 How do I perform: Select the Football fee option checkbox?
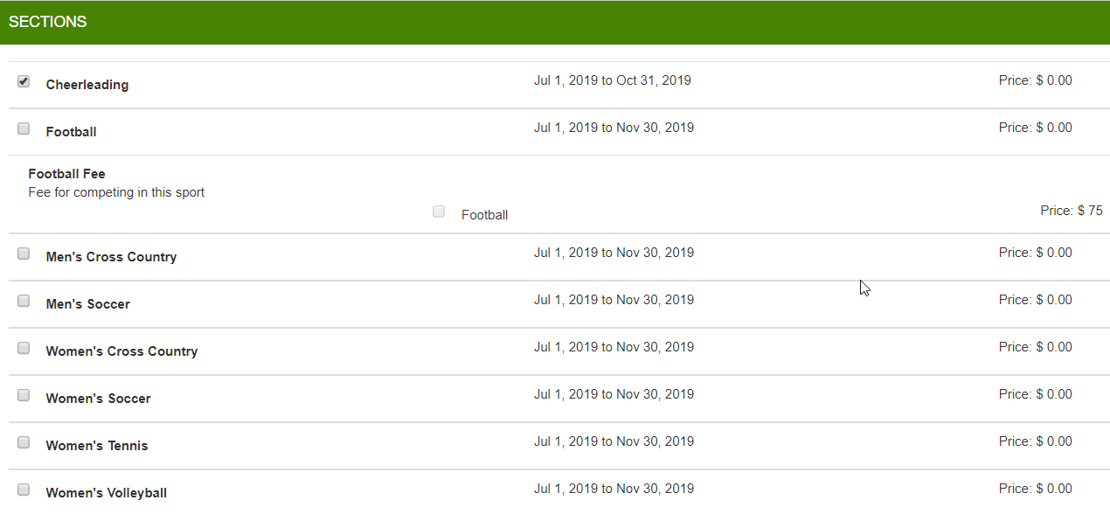(439, 212)
